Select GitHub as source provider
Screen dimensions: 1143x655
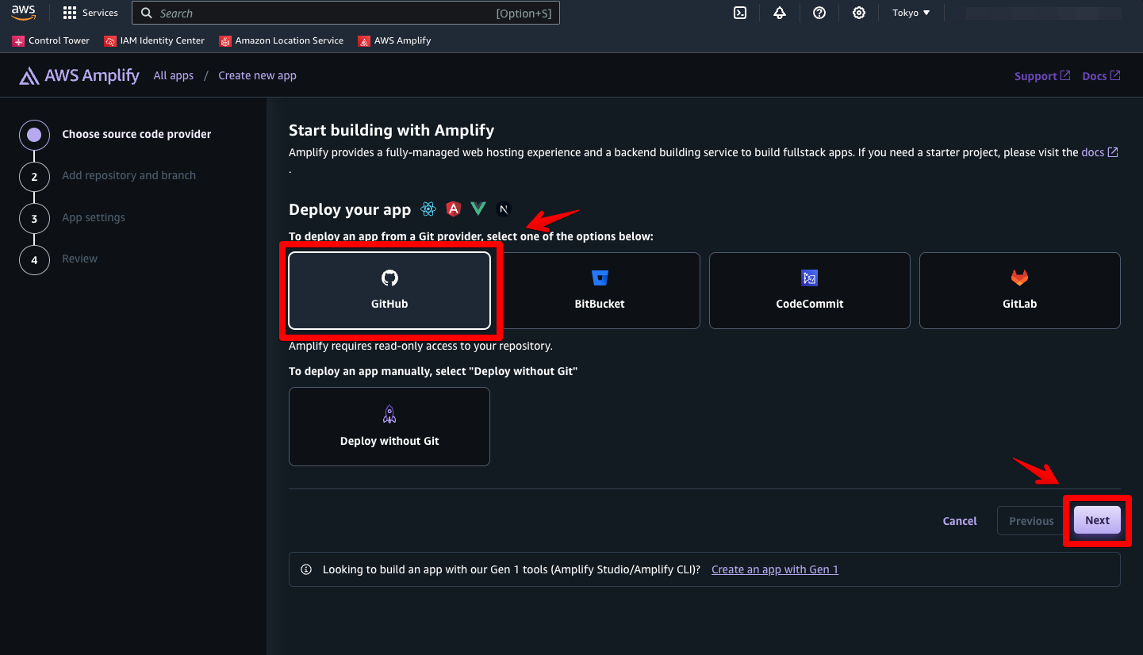pyautogui.click(x=389, y=290)
